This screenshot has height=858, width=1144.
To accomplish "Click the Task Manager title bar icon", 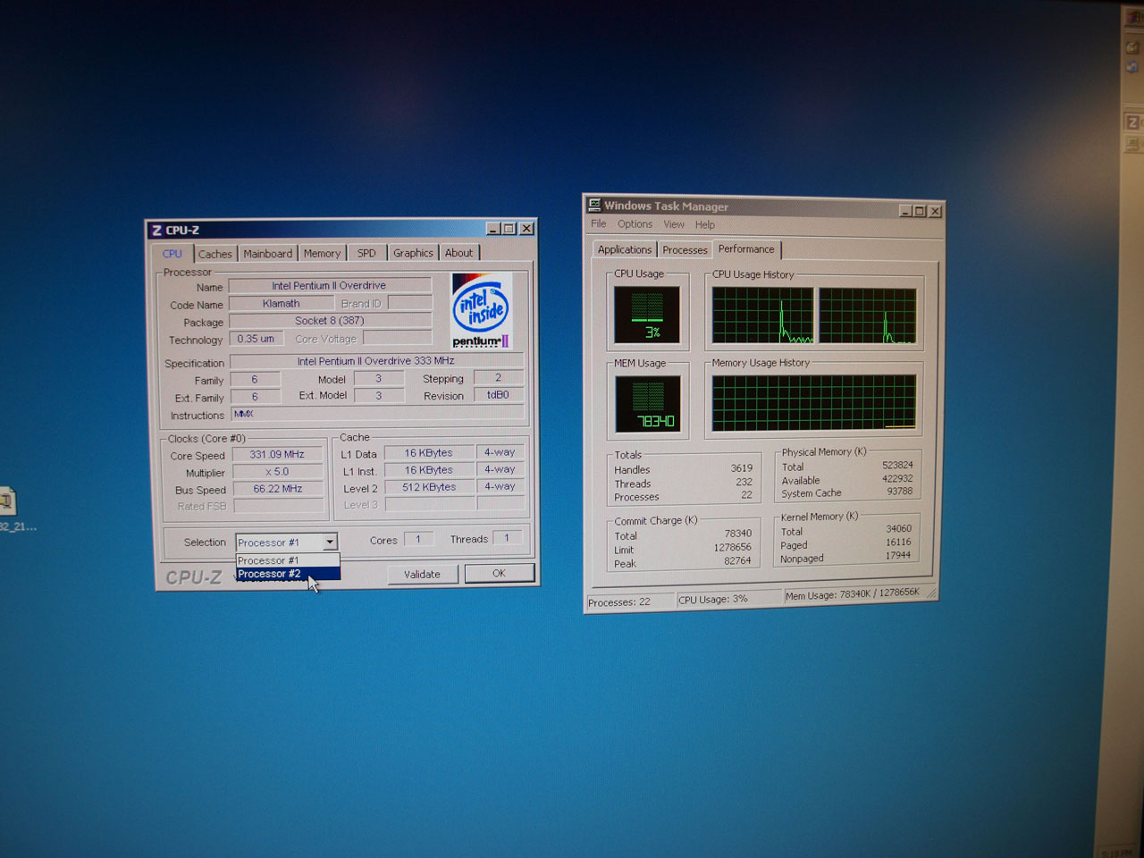I will [594, 206].
